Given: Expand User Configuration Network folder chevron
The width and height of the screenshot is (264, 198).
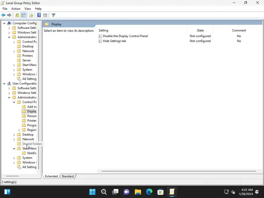Looking at the screenshot, I should coord(14,139).
